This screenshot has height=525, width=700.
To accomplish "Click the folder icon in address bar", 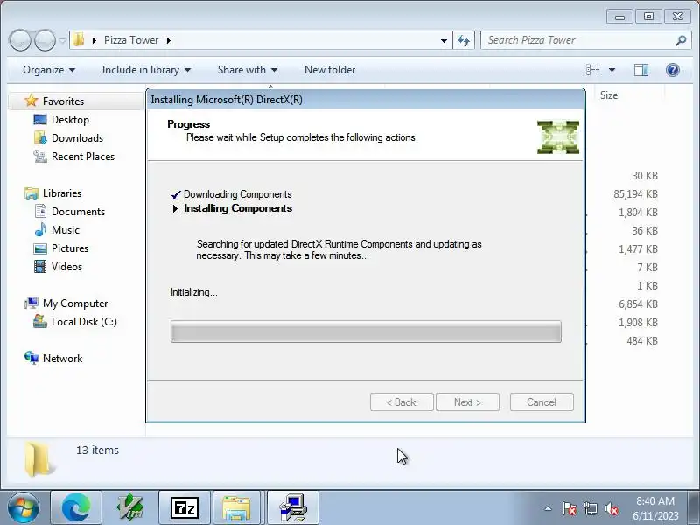I will tap(78, 40).
